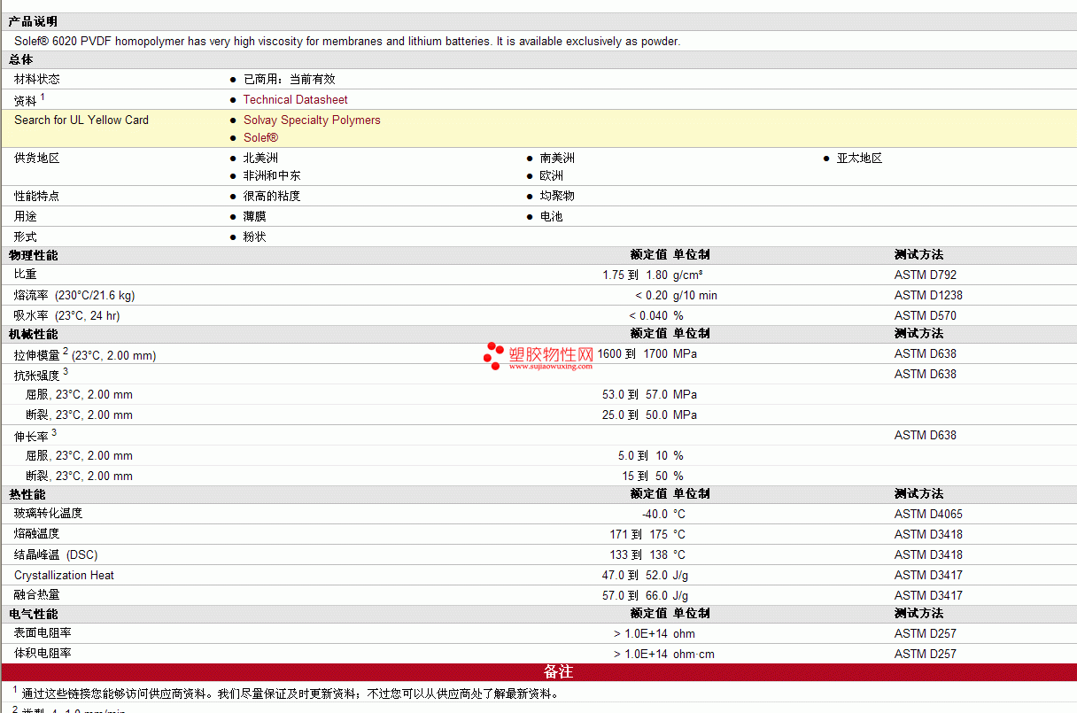
Task: Select the '47.0 到 52.0' J/g value
Action: point(635,576)
